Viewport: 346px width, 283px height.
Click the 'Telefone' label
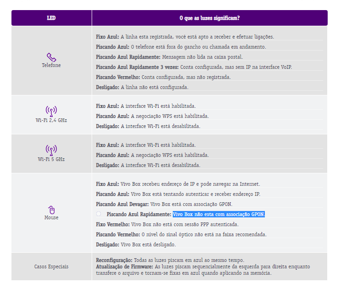click(51, 65)
